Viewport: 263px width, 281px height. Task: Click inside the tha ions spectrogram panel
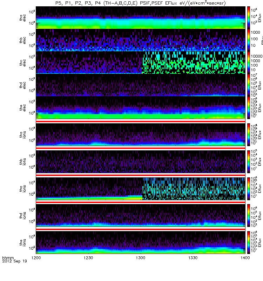(x=141, y=135)
